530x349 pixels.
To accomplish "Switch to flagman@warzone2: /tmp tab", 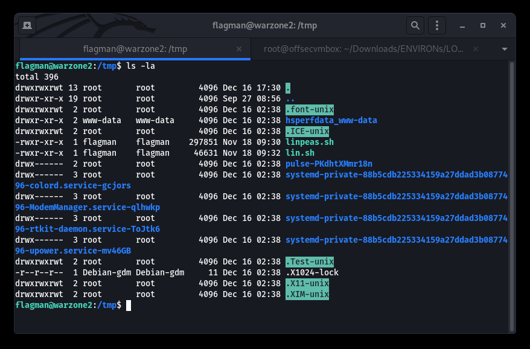I will [x=135, y=49].
